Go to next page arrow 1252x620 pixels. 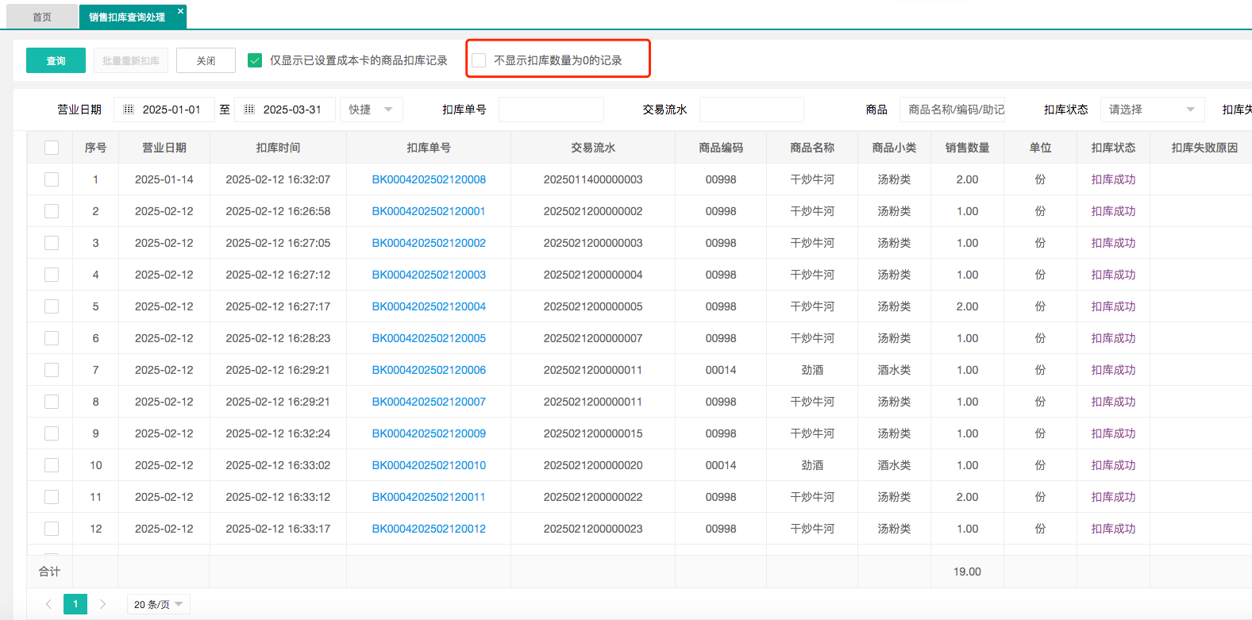tap(102, 604)
